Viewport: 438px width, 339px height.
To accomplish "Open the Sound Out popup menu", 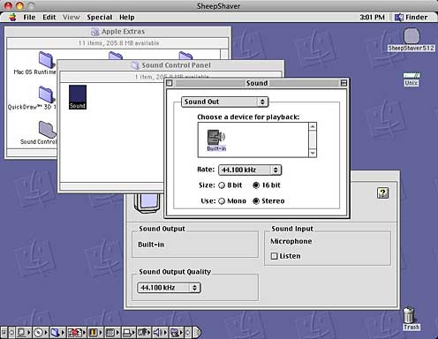I will point(224,102).
